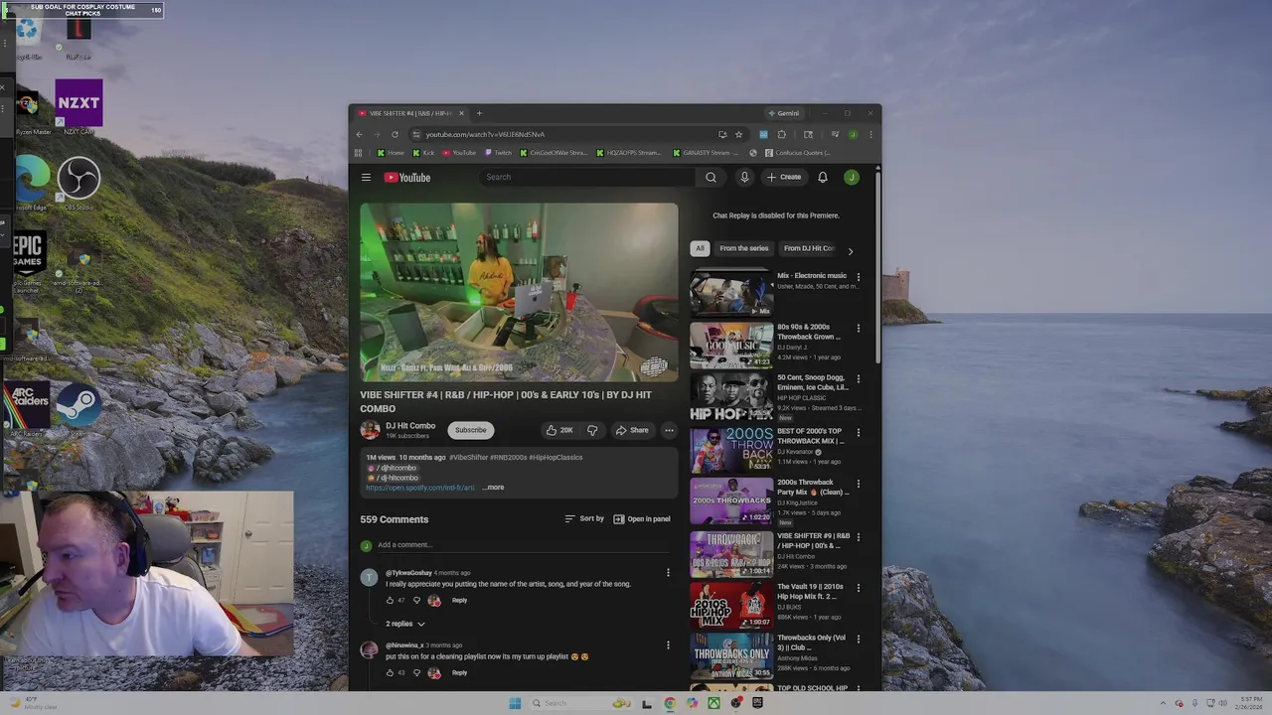Open the Gemini button in Chrome
This screenshot has height=715, width=1272.
pyautogui.click(x=784, y=113)
